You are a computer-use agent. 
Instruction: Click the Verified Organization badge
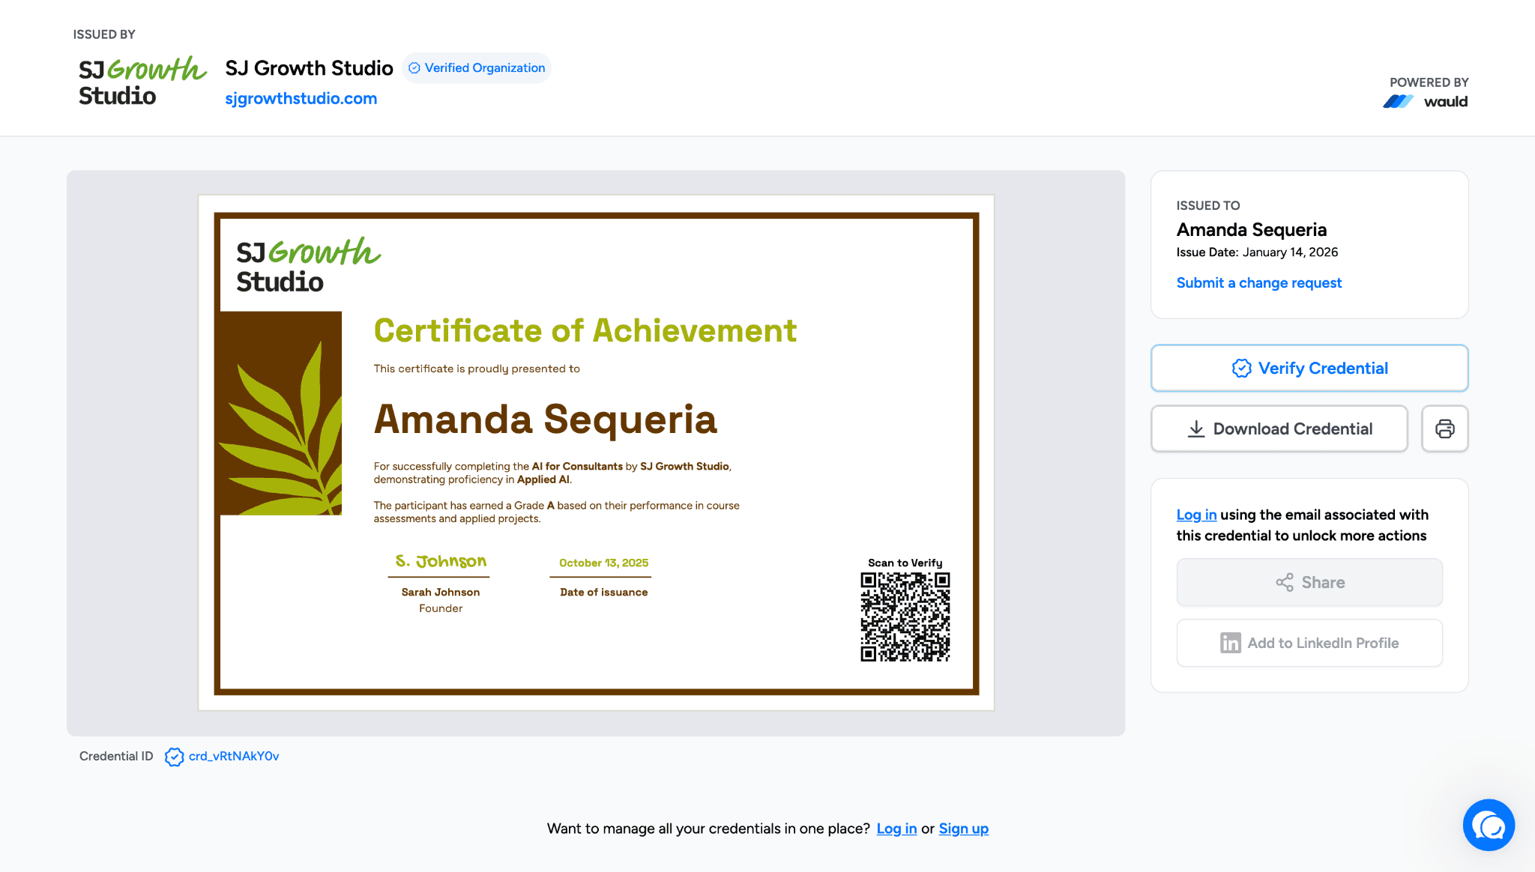tap(477, 68)
